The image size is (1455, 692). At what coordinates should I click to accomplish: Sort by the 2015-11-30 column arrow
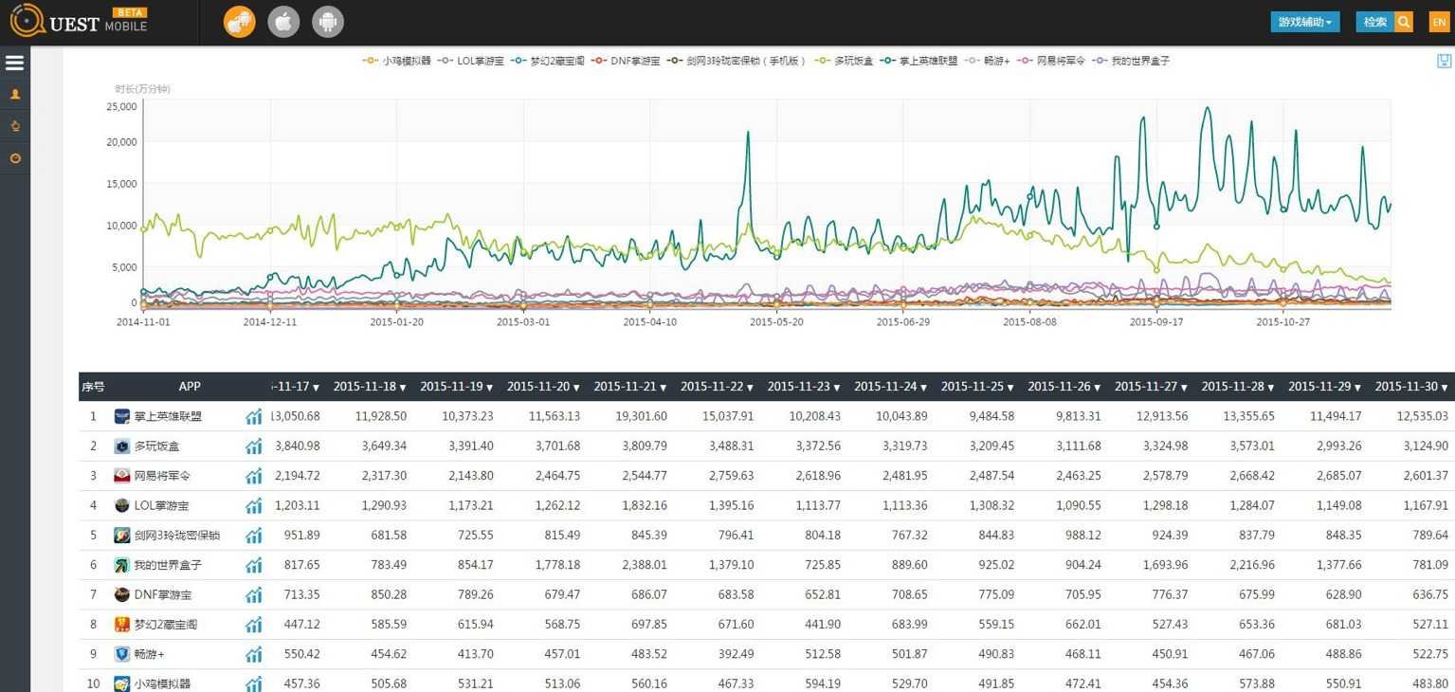click(x=1446, y=388)
